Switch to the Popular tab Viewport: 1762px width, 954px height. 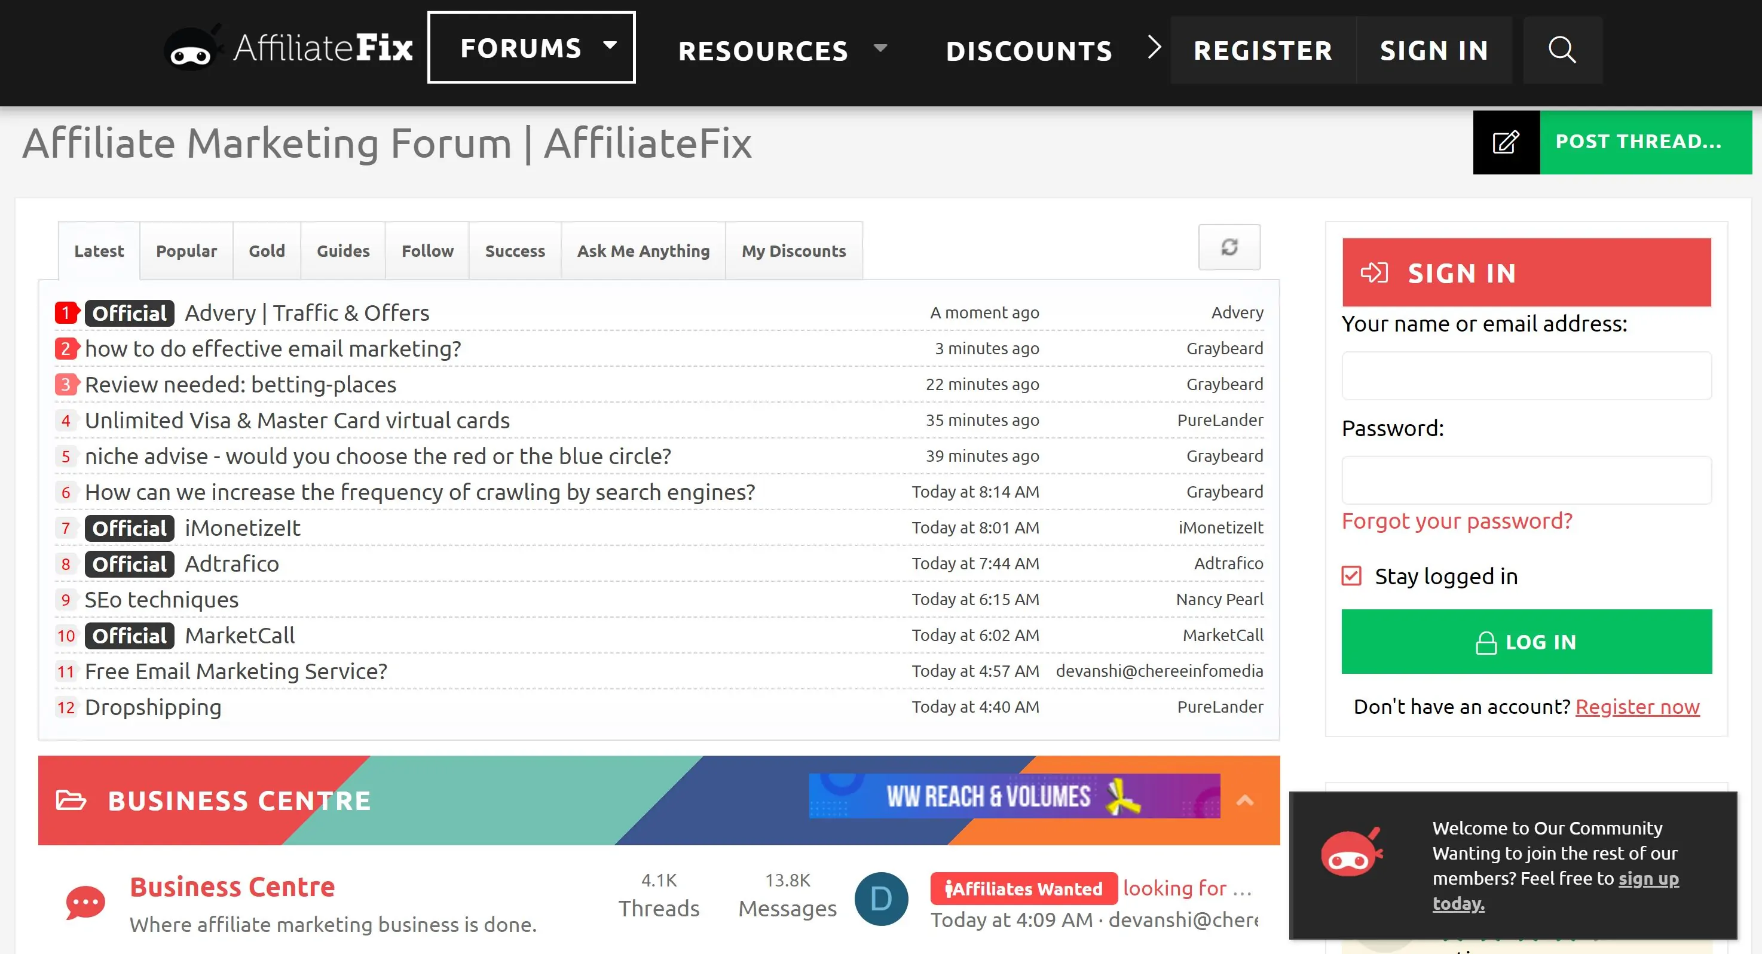186,251
